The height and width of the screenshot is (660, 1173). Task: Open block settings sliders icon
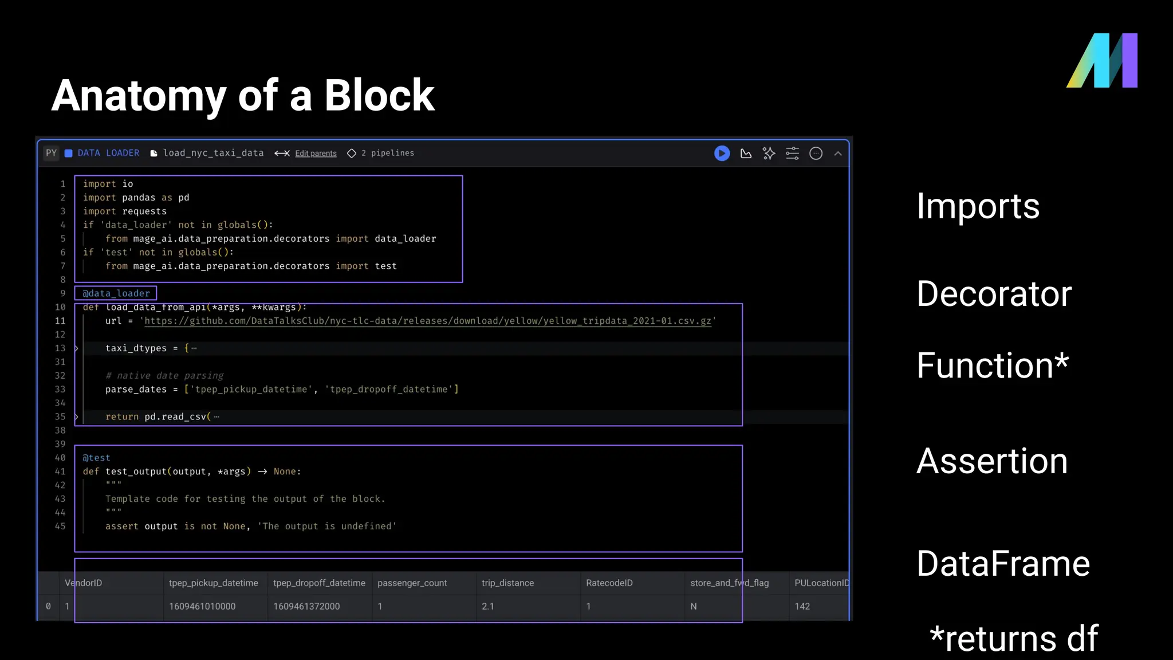coord(792,154)
